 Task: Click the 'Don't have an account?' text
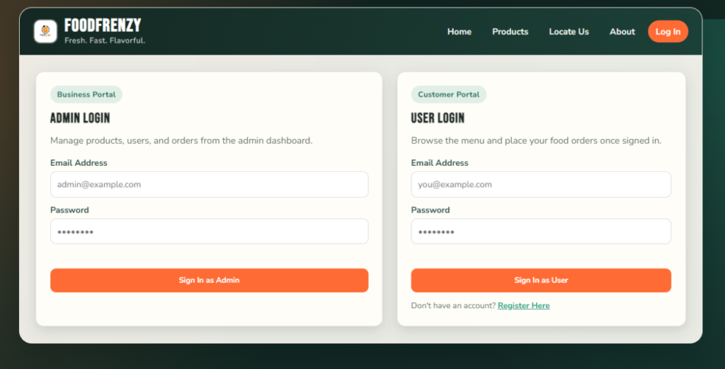(x=453, y=306)
